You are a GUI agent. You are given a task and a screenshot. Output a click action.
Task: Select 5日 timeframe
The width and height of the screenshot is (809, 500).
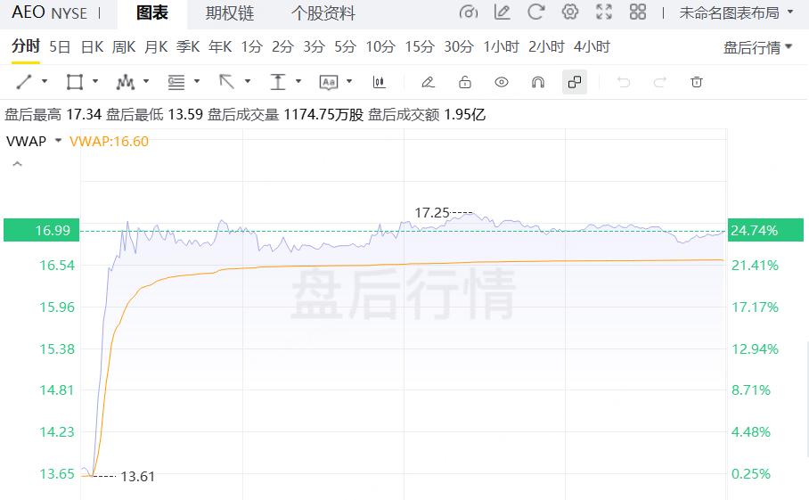pos(60,47)
